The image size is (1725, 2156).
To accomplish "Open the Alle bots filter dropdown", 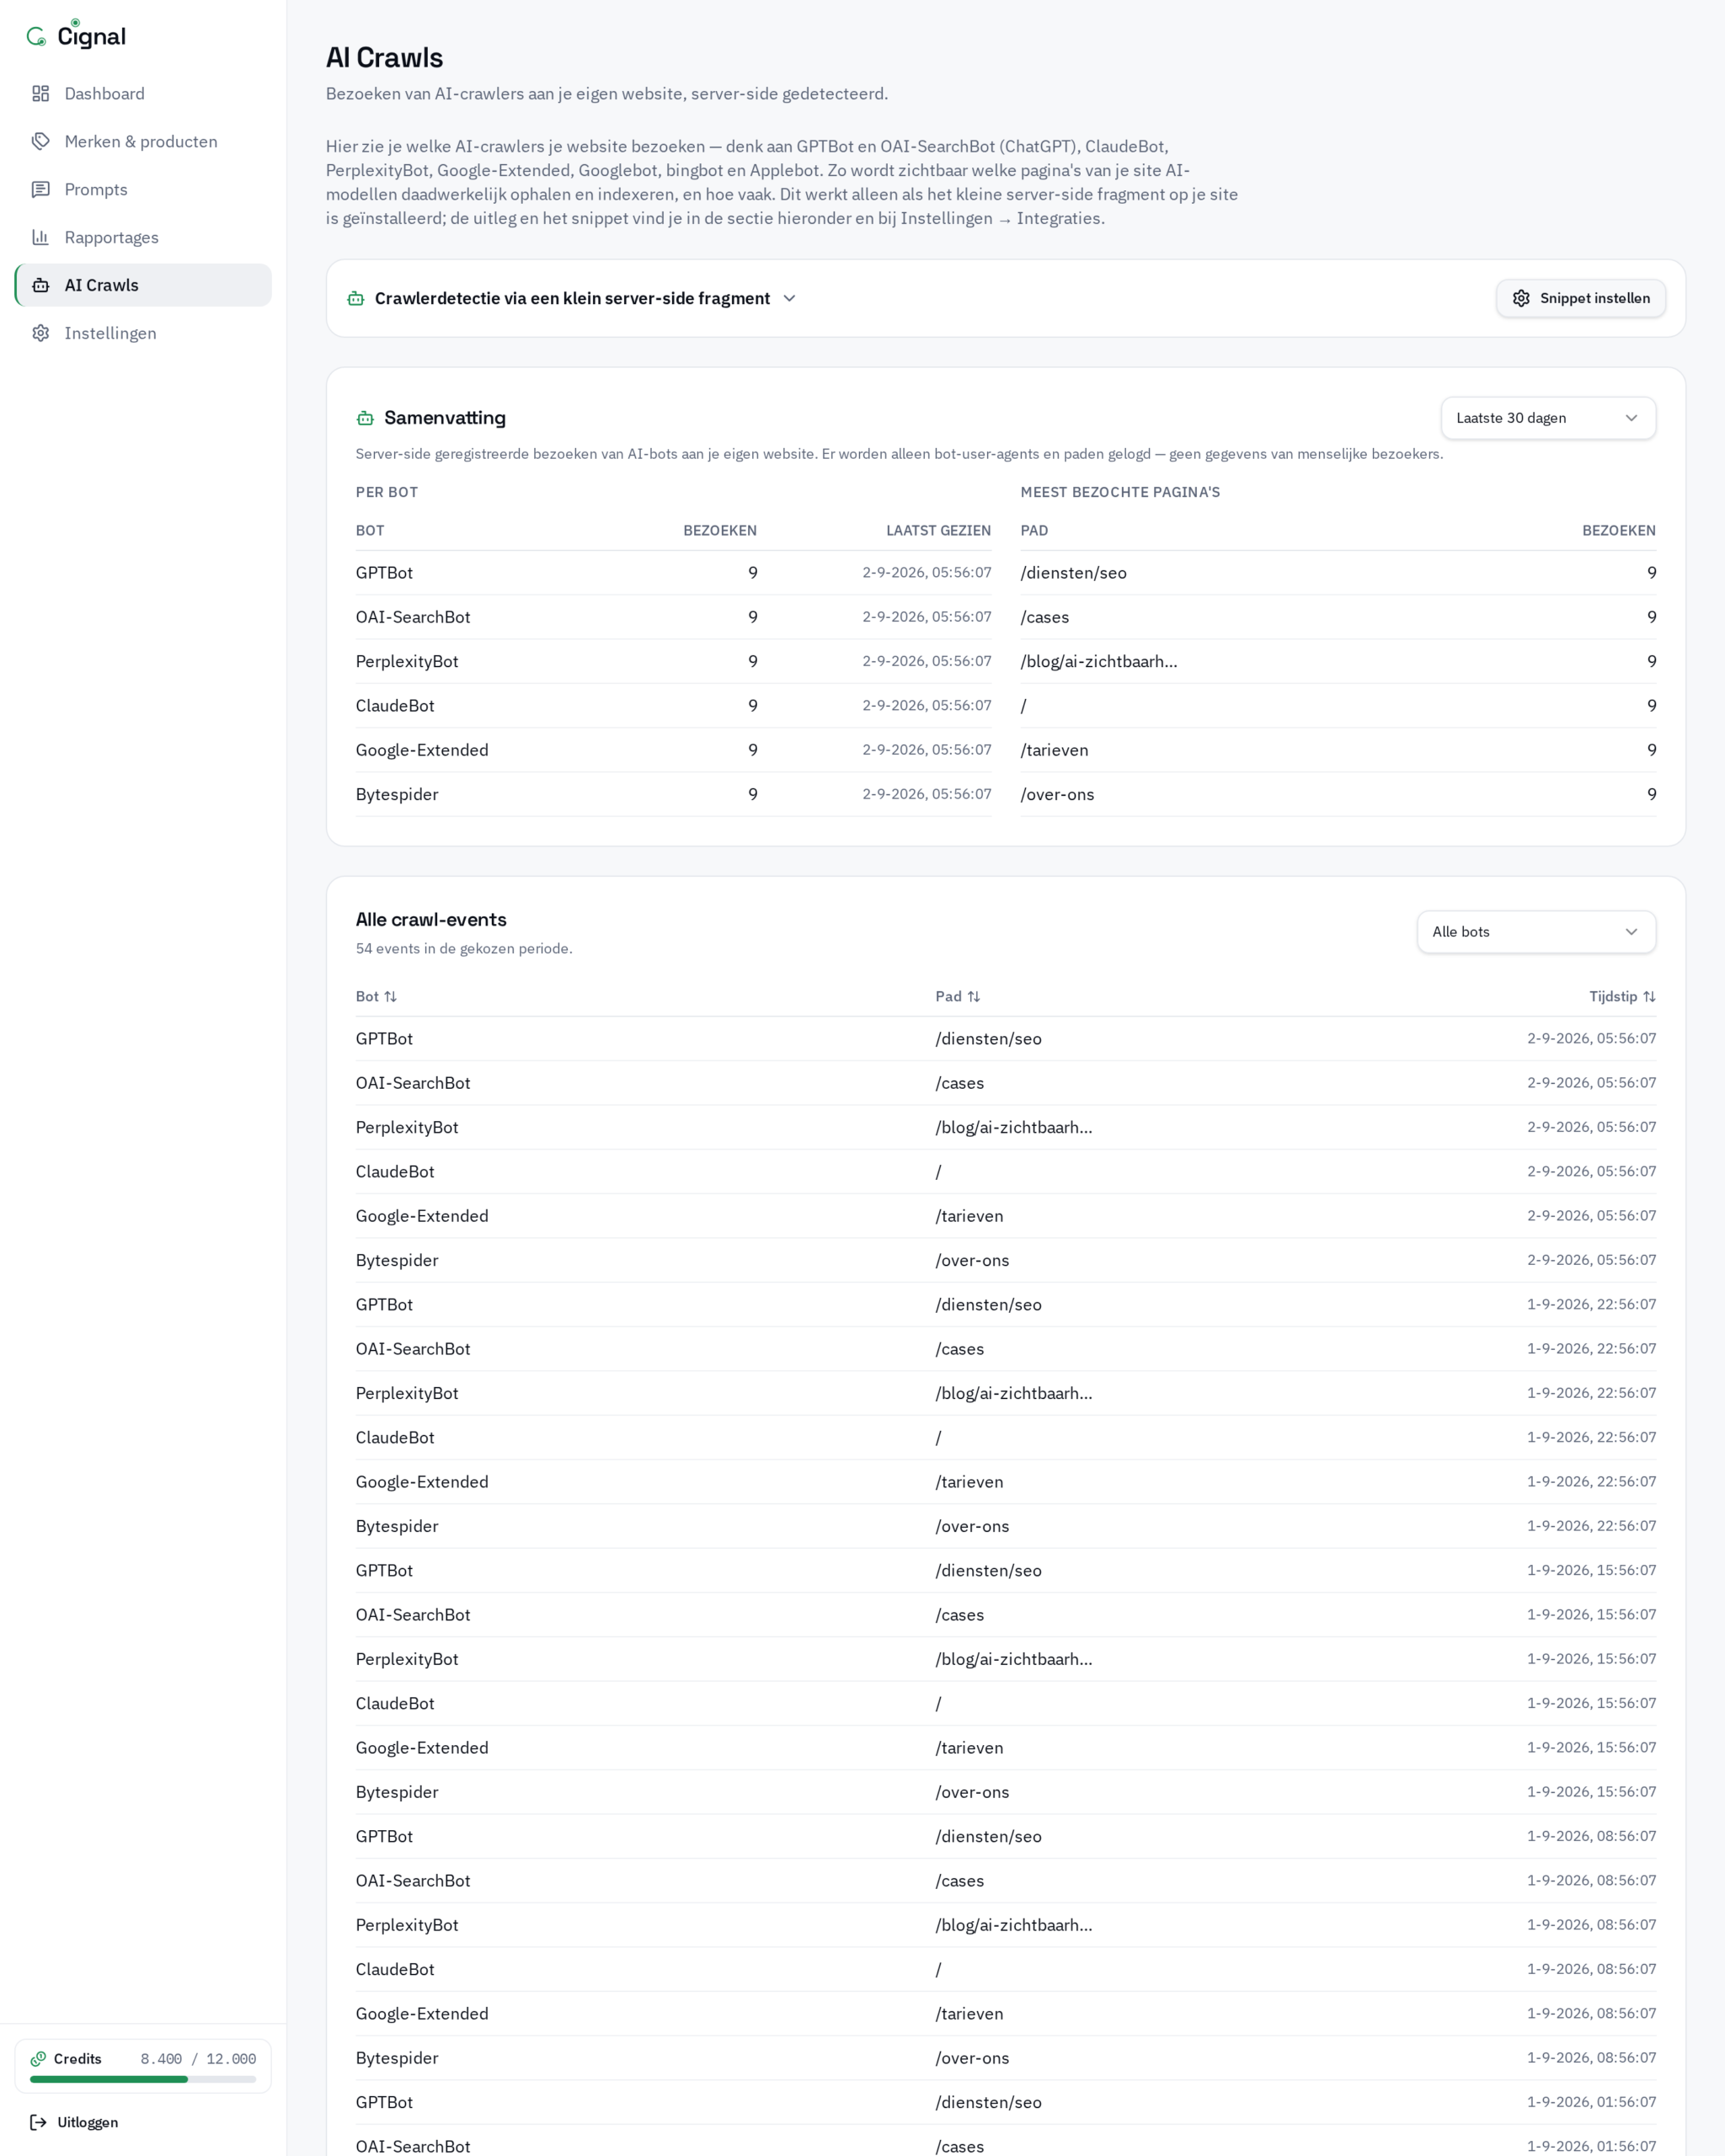I will click(x=1537, y=932).
